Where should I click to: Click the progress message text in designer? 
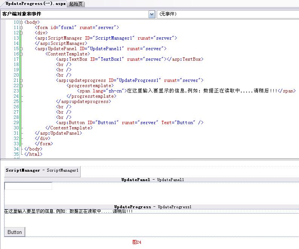(x=68, y=211)
